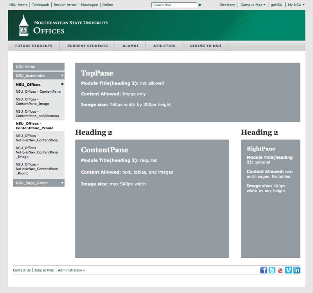Open NSU_Offices - ContentPane_Image page
This screenshot has height=293, width=313.
pyautogui.click(x=32, y=102)
